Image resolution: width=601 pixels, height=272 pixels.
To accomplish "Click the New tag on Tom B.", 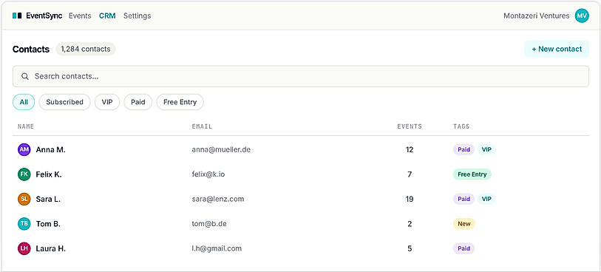I will coord(464,224).
